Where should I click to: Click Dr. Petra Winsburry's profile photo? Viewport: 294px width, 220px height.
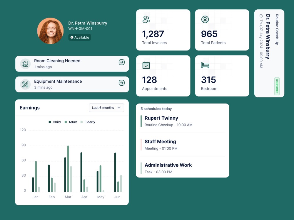tap(50, 31)
